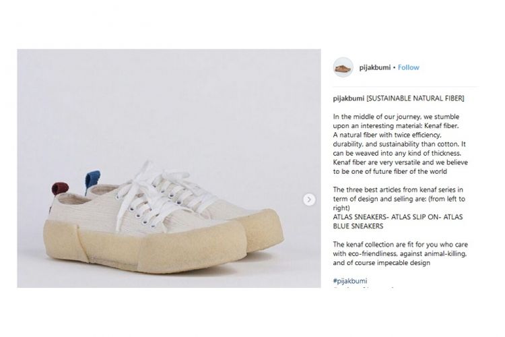The image size is (505, 337).
Task: Click the 'eco-friendliness, against animal-killing' line
Action: (400, 253)
